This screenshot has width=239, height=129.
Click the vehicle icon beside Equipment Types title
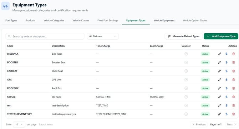click(x=5, y=6)
